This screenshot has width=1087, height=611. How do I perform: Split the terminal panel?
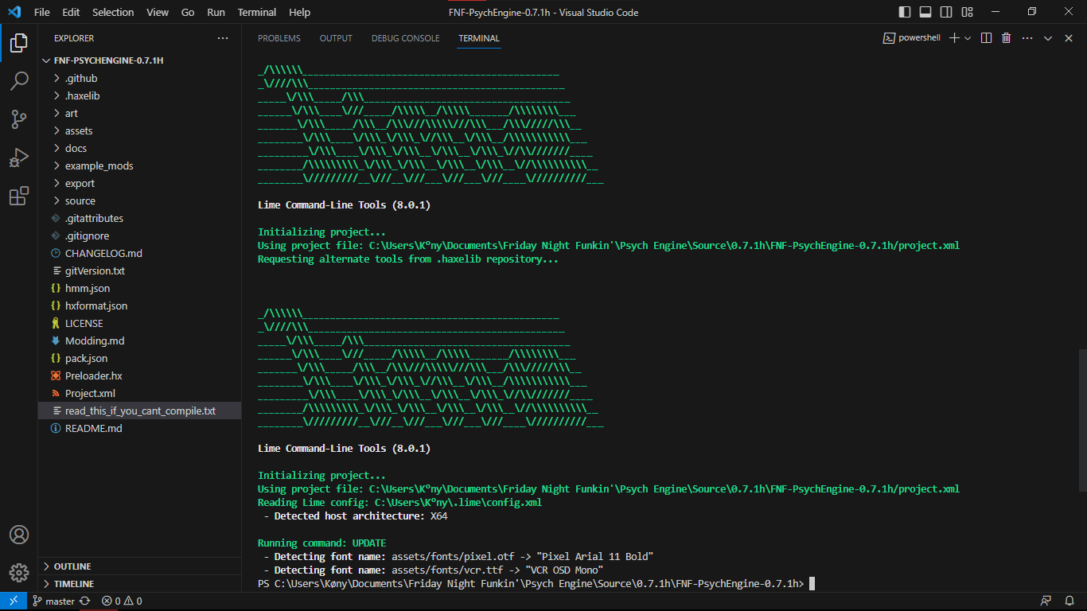click(x=986, y=37)
